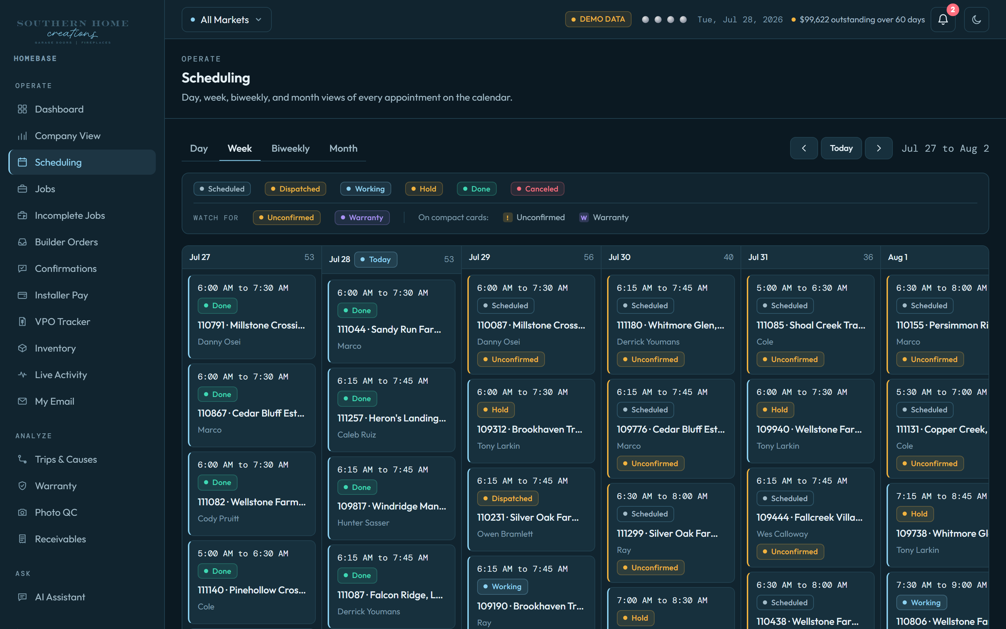Toggle the Canceled status filter
The width and height of the screenshot is (1006, 629).
tap(538, 189)
